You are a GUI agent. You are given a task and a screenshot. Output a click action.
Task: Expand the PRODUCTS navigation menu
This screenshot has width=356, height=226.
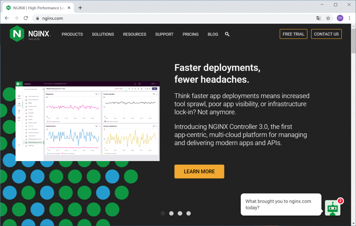72,34
